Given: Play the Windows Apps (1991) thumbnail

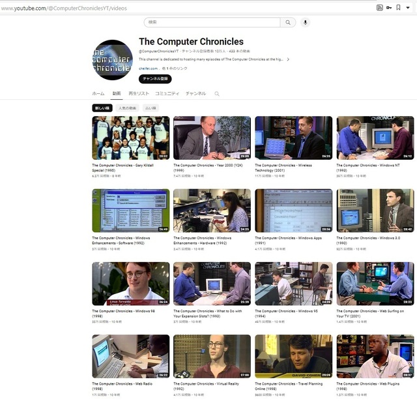Looking at the screenshot, I should pos(294,211).
